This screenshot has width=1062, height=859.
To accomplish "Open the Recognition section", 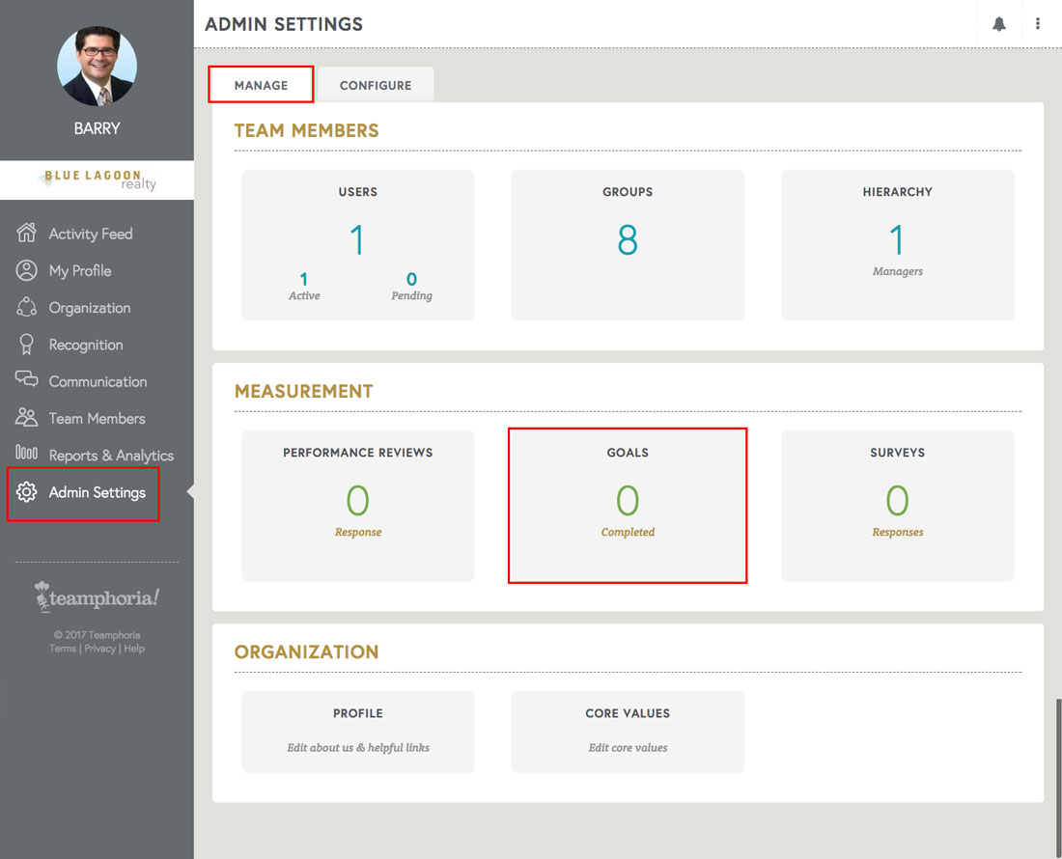I will pyautogui.click(x=28, y=344).
